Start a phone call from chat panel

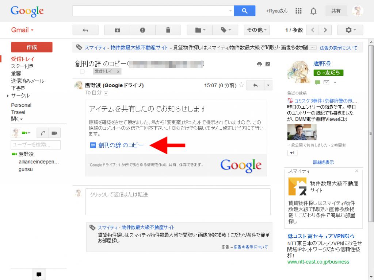click(43, 133)
